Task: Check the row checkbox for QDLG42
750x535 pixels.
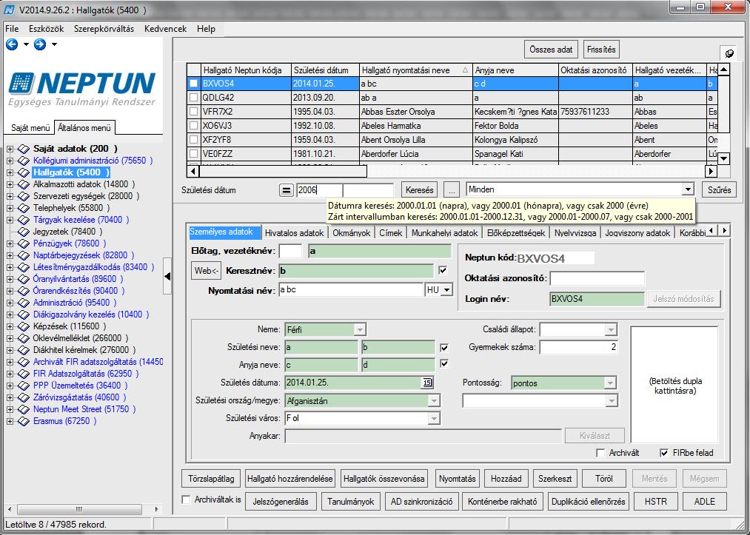Action: (194, 98)
